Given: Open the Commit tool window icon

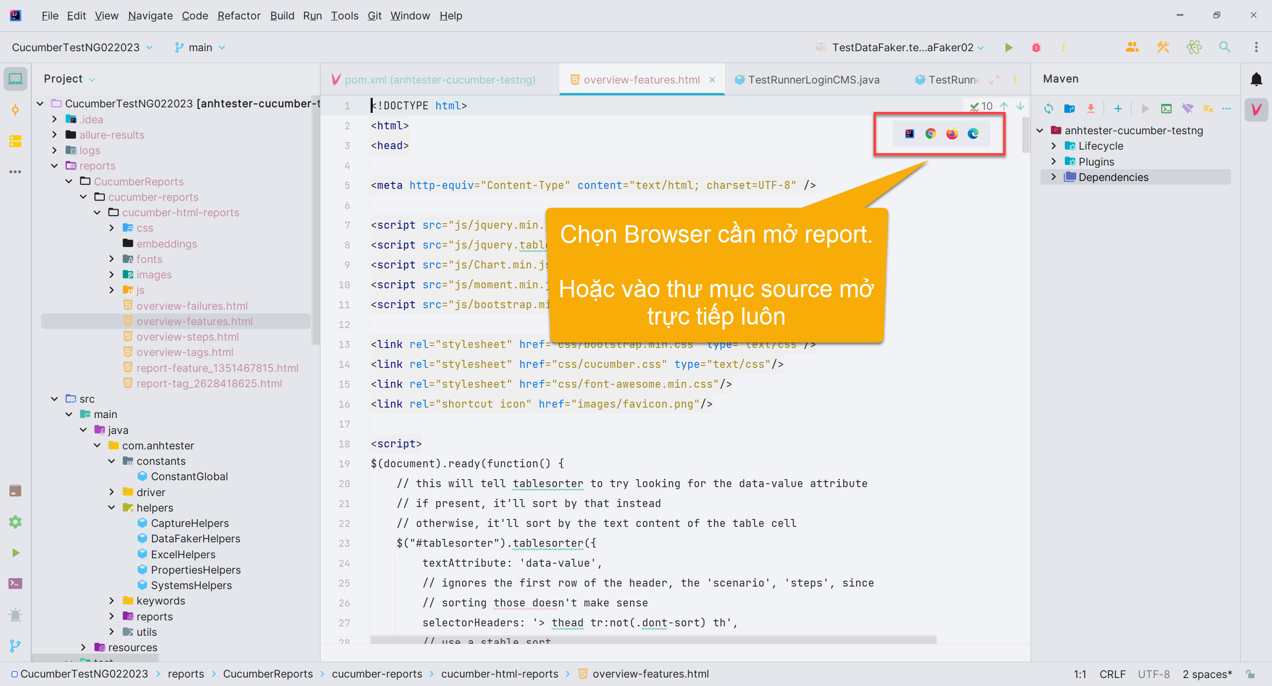Looking at the screenshot, I should pos(15,110).
